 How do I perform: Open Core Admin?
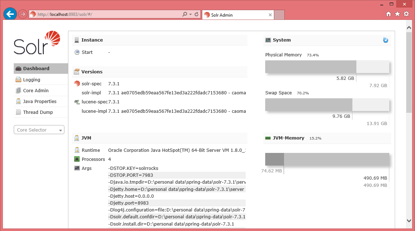[x=41, y=90]
